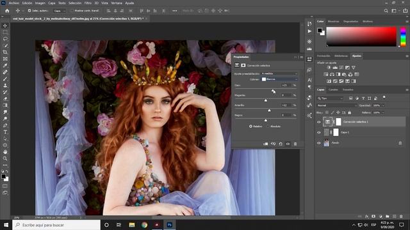Viewport: 410px width, 230px height.
Task: Select the Eyedropper tool
Action: [x=5, y=65]
